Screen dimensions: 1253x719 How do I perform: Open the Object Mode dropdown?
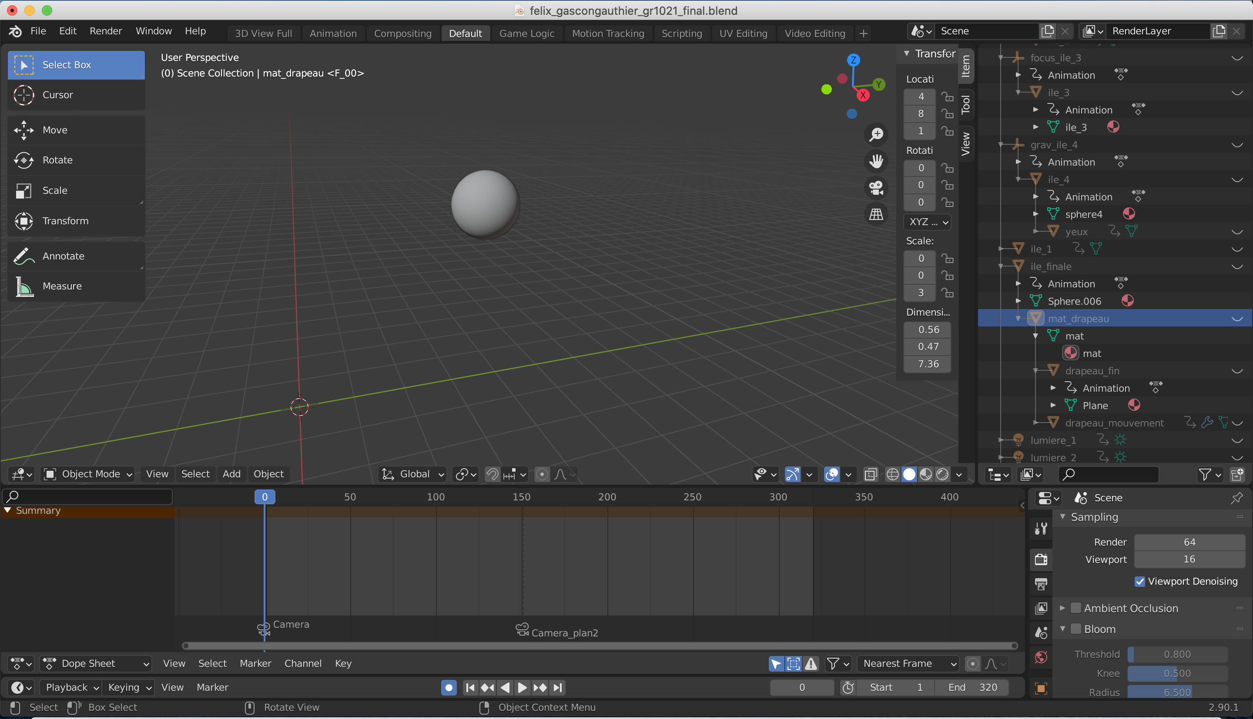(89, 474)
